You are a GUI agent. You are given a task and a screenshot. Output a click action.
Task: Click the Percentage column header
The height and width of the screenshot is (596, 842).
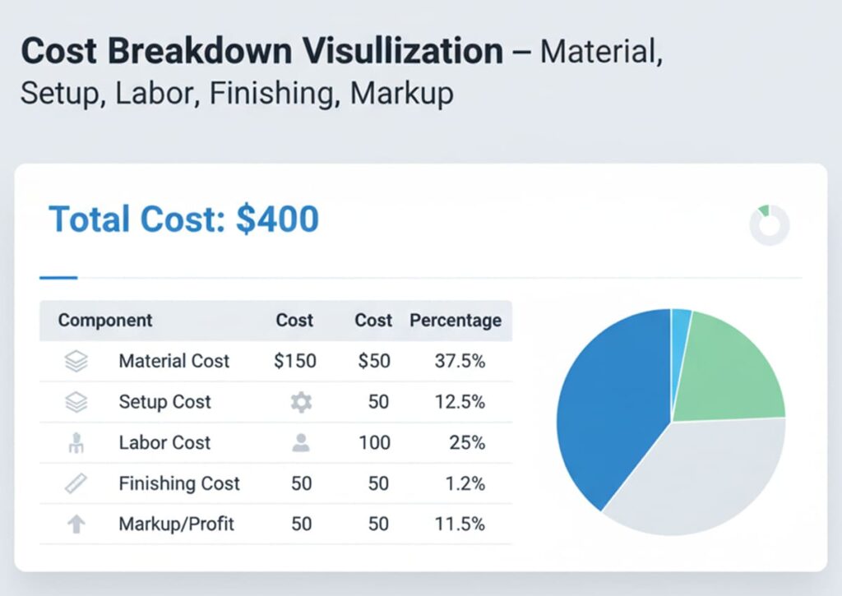coord(456,321)
